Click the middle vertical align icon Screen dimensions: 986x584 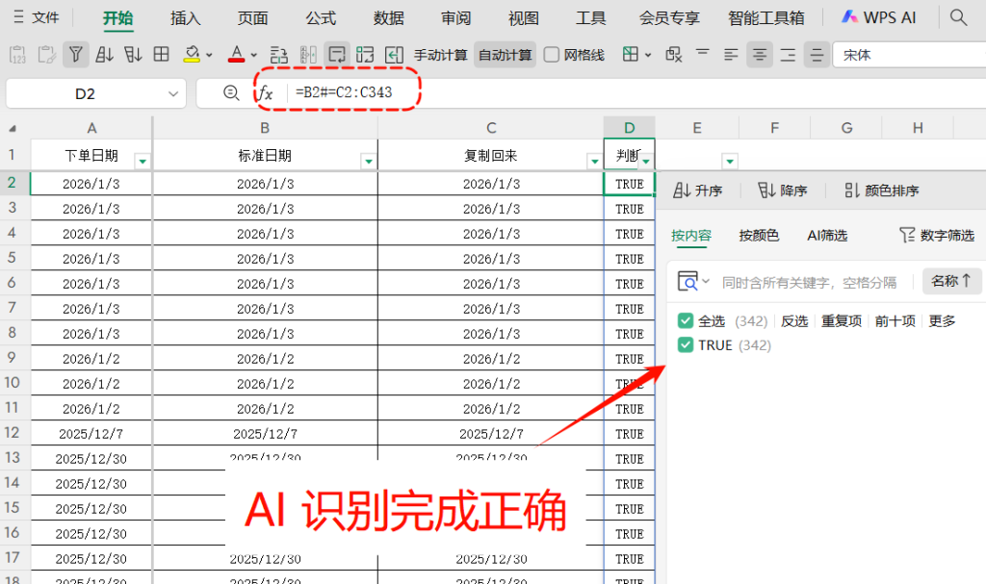click(817, 55)
